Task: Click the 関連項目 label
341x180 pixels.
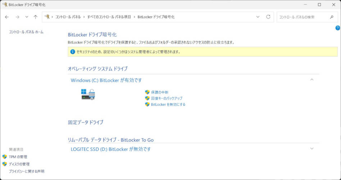Action: click(16, 149)
